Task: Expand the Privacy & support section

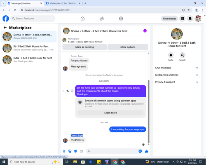Action: (177, 82)
